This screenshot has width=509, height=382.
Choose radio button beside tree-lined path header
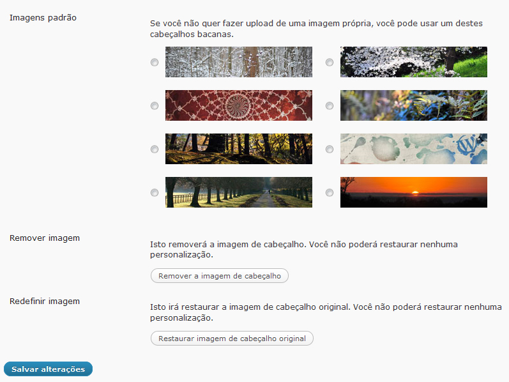155,193
